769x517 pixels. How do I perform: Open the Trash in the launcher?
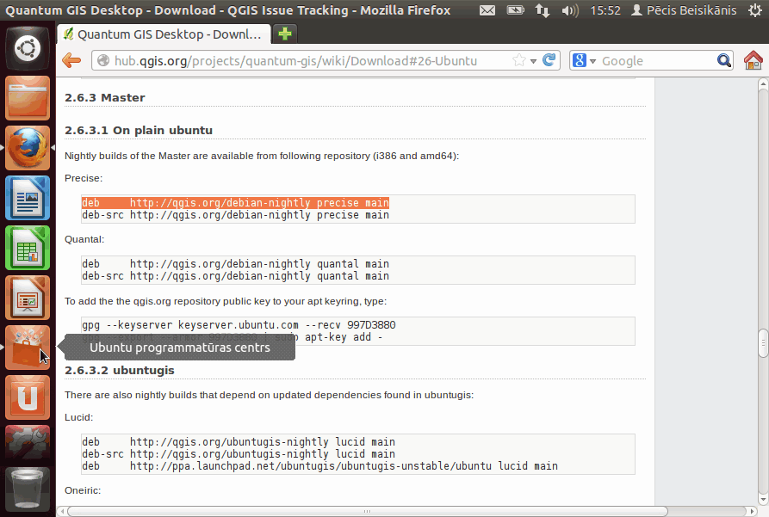(28, 489)
